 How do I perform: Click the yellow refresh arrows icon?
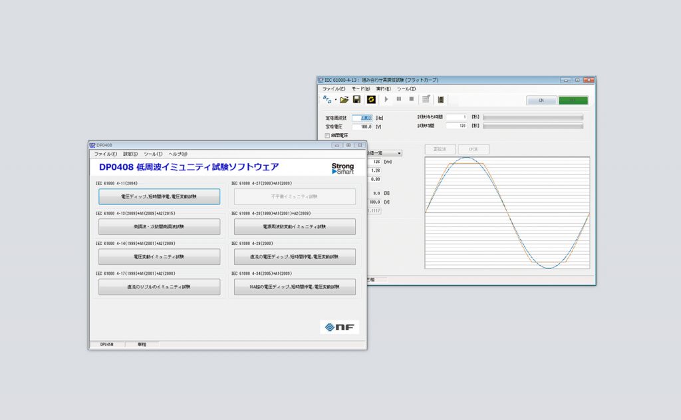[371, 100]
